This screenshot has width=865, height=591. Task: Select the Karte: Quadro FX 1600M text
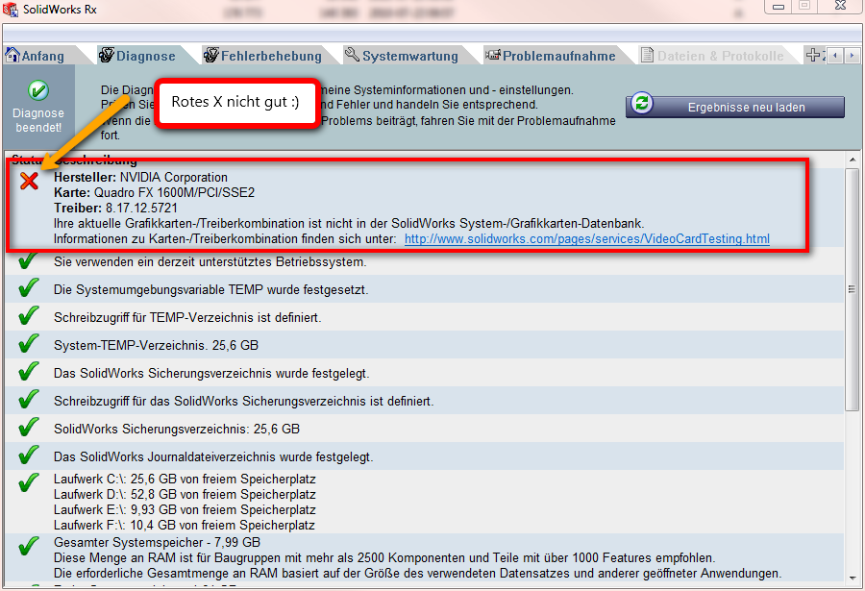(155, 192)
